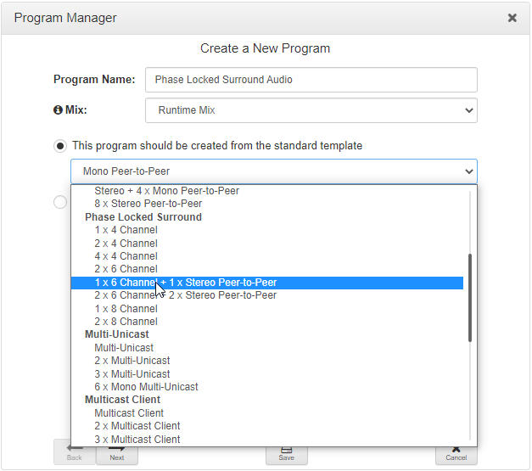Click the Next arrow button
The height and width of the screenshot is (471, 532).
click(x=117, y=451)
